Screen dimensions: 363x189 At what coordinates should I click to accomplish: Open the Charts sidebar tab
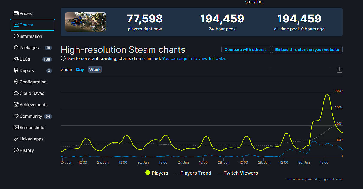pyautogui.click(x=32, y=25)
